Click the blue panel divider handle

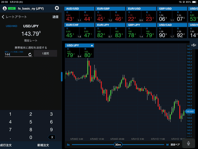(x=62, y=77)
